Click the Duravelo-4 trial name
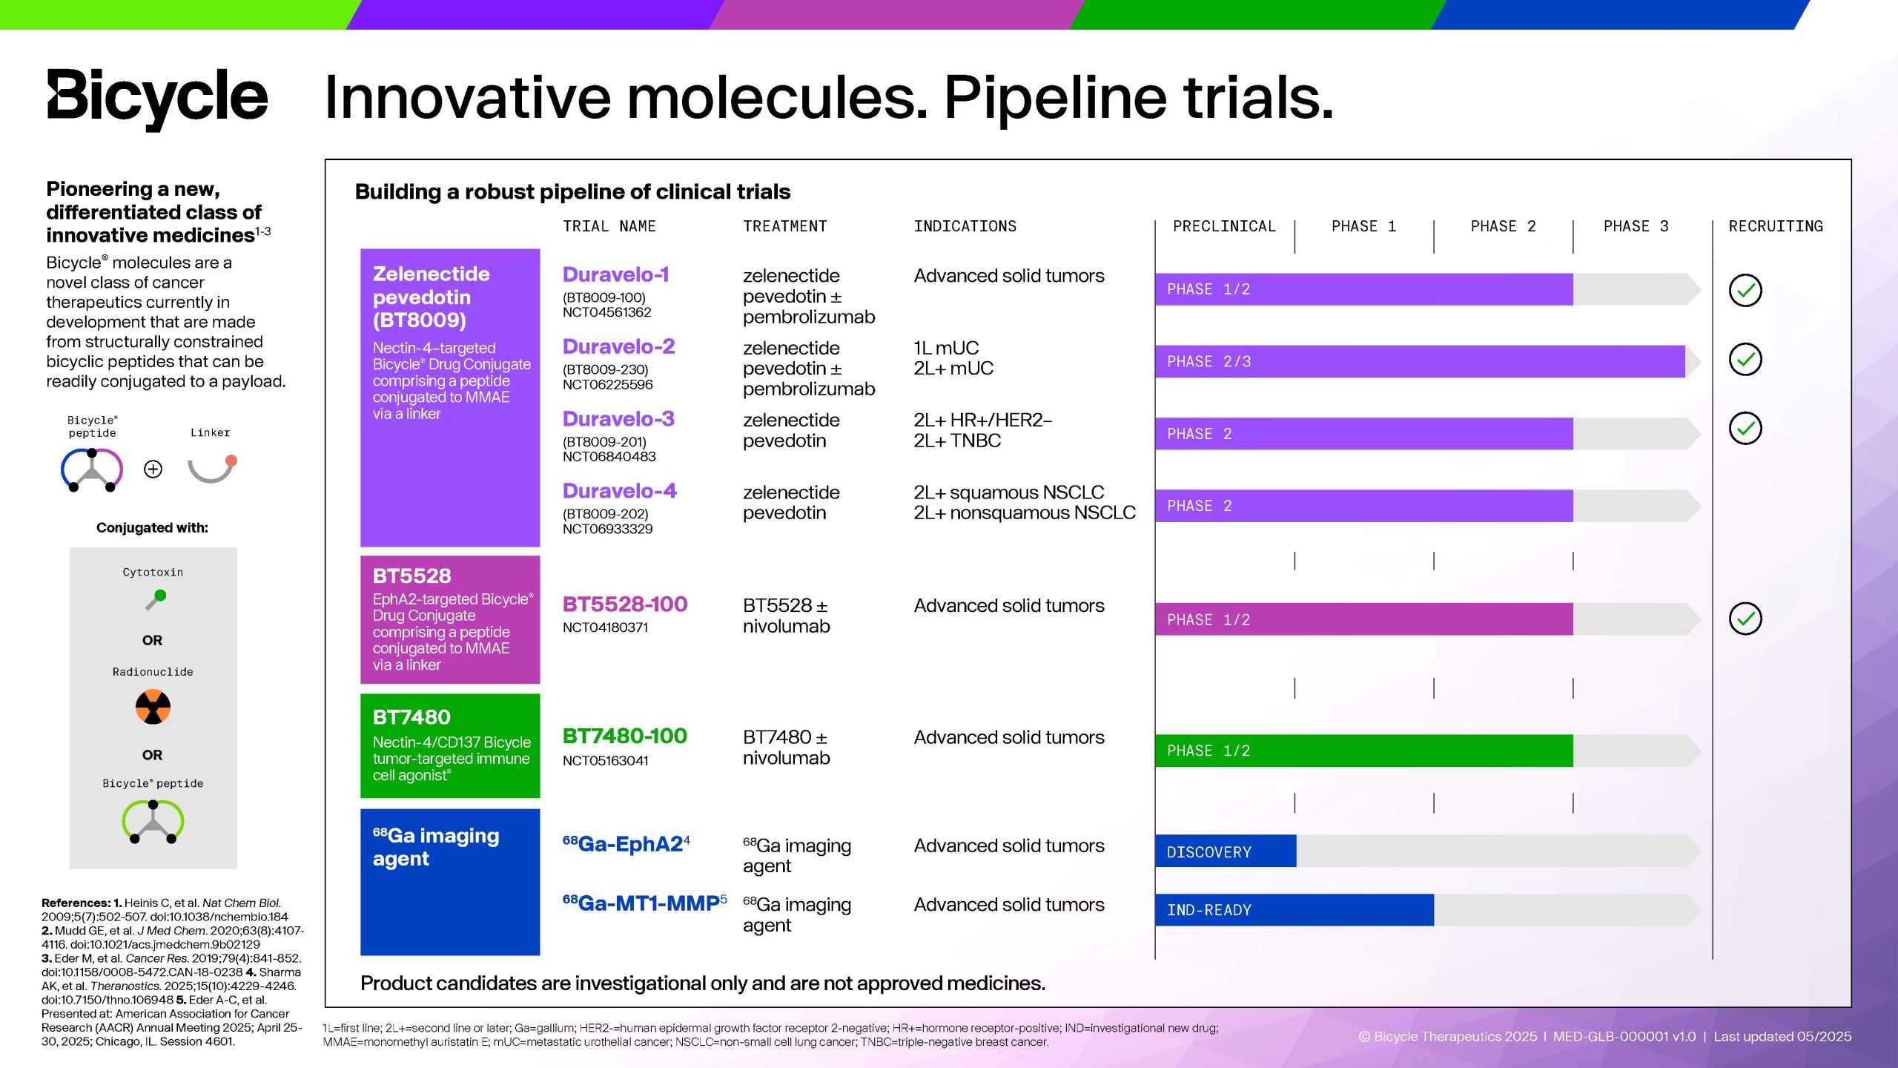The height and width of the screenshot is (1068, 1898). pos(619,491)
